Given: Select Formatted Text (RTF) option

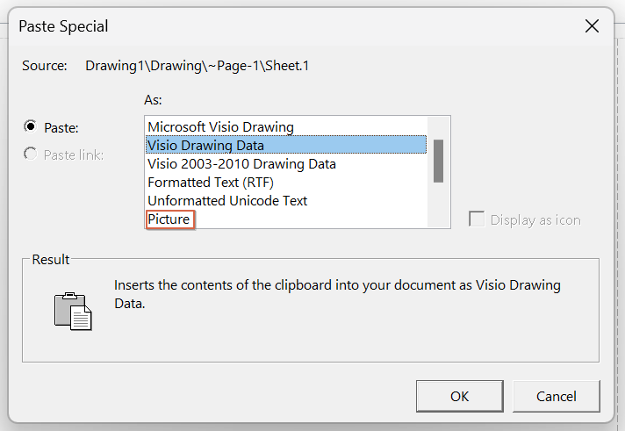Looking at the screenshot, I should pyautogui.click(x=211, y=183).
